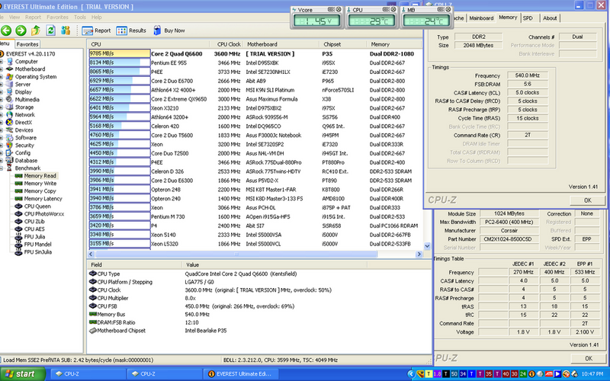The width and height of the screenshot is (610, 381).
Task: Select the DirectX tree item
Action: (x=24, y=122)
